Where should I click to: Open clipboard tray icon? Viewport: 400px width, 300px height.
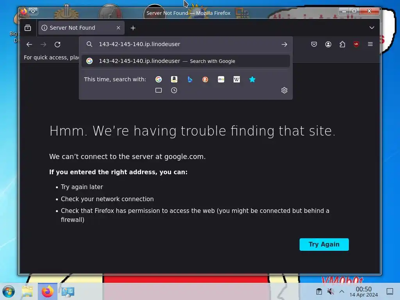pos(319,291)
